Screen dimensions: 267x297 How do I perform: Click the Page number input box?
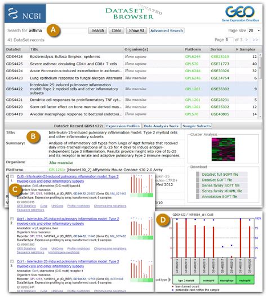pos(229,40)
